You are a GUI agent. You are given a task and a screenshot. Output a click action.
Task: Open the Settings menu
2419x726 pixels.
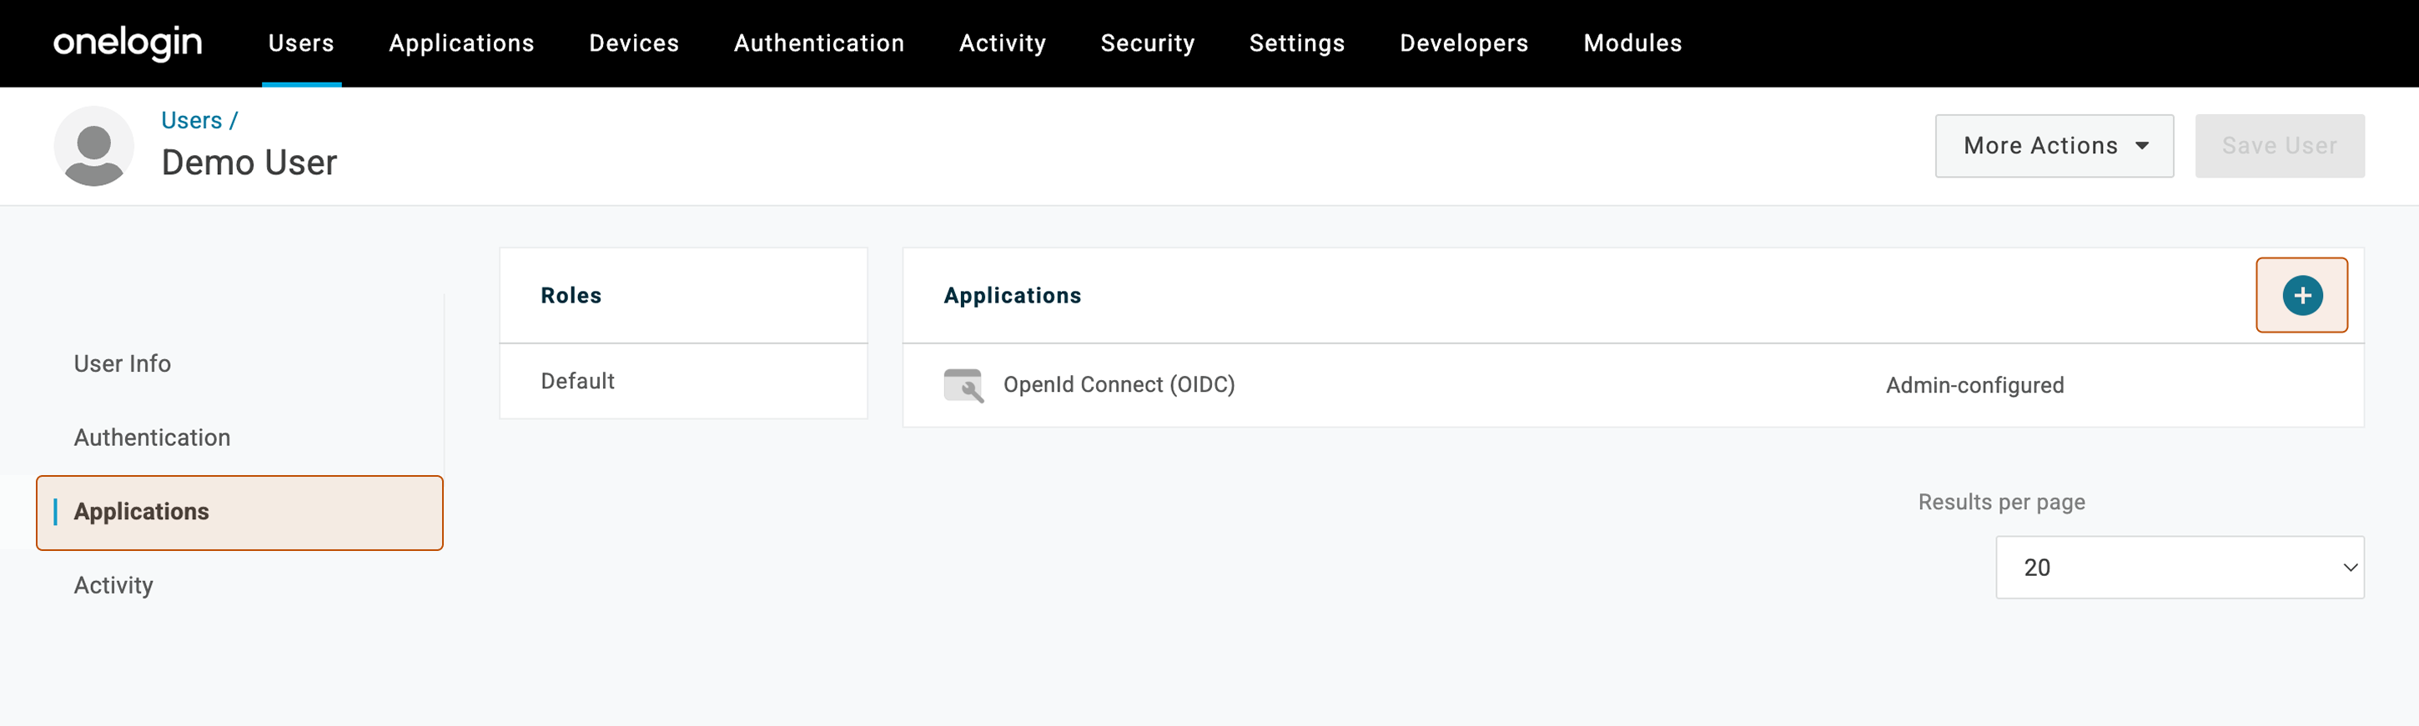(x=1297, y=43)
